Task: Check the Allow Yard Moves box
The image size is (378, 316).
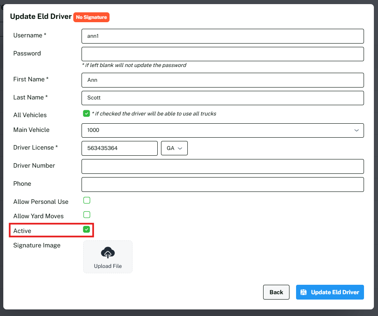Action: coord(87,215)
